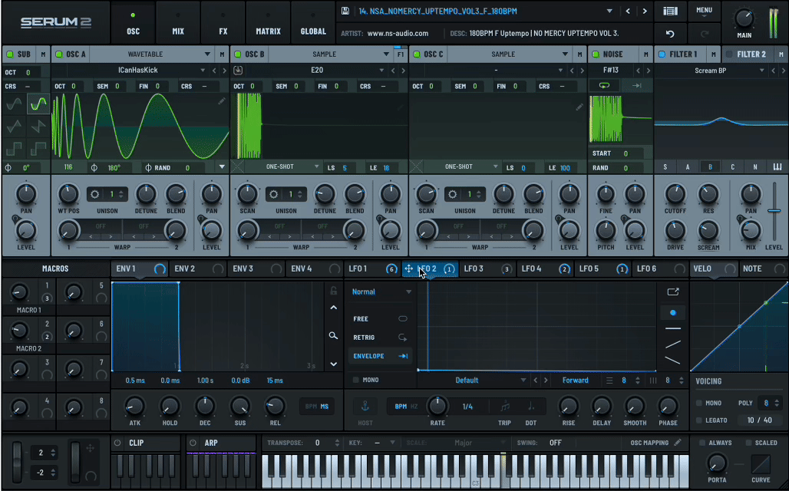Check the LEGATO voicing option
This screenshot has width=789, height=491.
[x=699, y=420]
